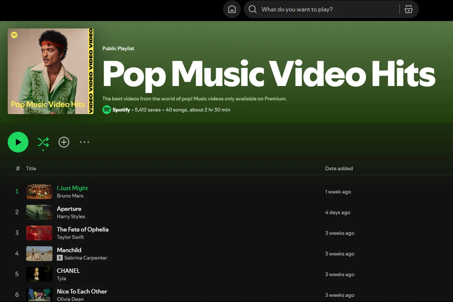Screen dimensions: 453x302
Task: Select the song I Just Might
Action: click(72, 188)
